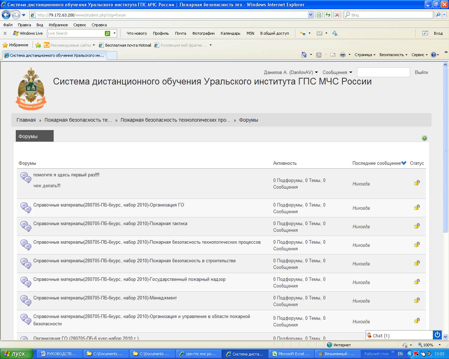Open the Live Search options dropdown arrow
449x359 pixels.
pos(114,33)
